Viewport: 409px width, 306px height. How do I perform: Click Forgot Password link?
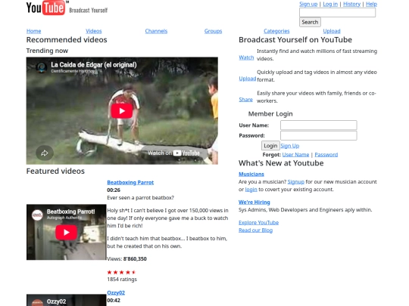(x=326, y=155)
